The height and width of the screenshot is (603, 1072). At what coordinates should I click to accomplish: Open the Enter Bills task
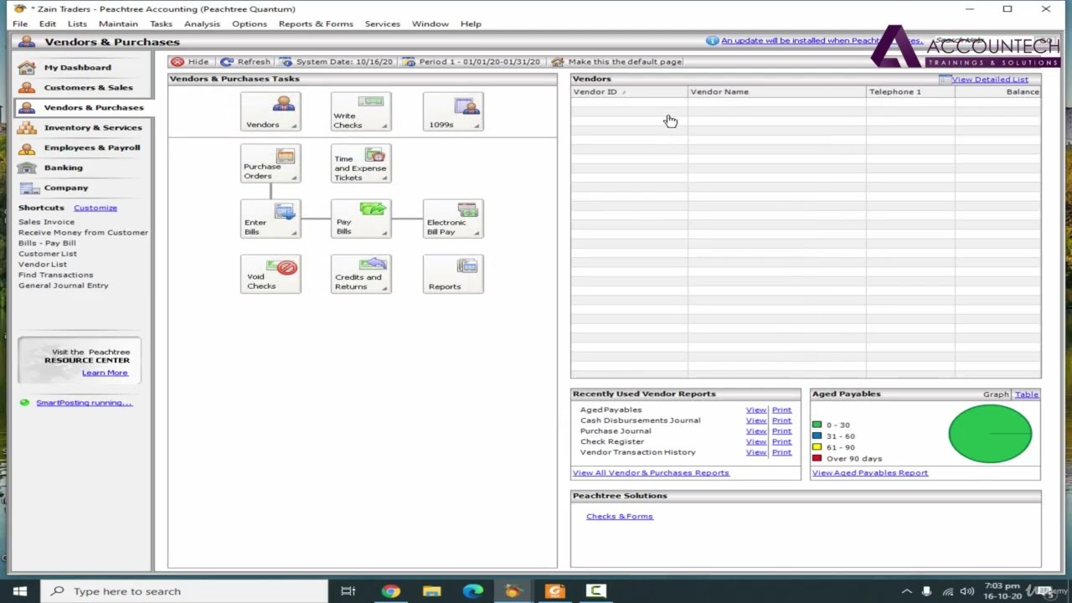pos(271,219)
